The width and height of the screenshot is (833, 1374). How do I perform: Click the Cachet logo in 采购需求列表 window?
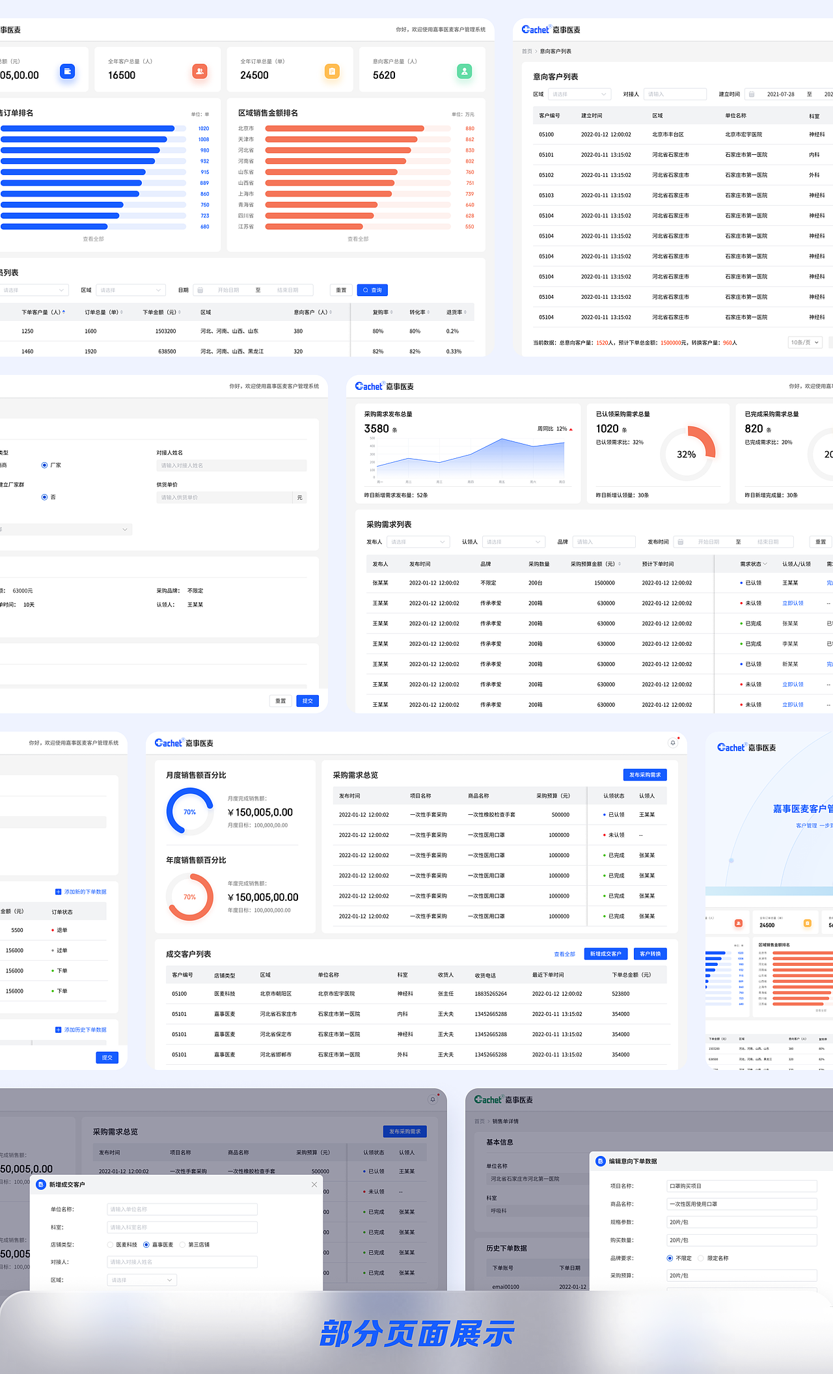tap(384, 387)
